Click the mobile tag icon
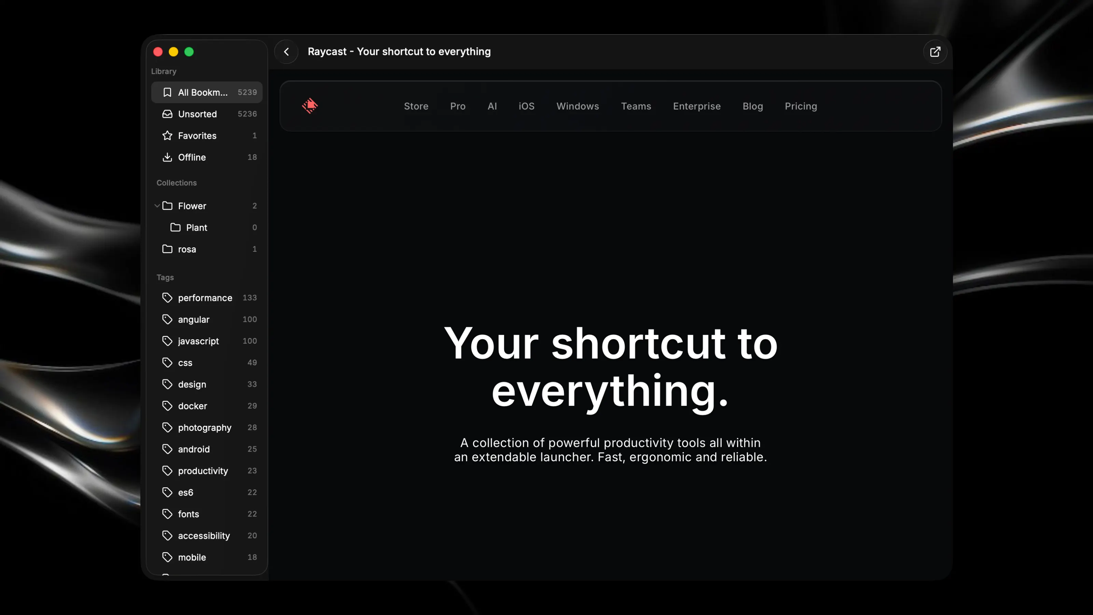Screen dimensions: 1093x615 [167, 557]
